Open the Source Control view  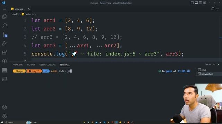coord(5,34)
